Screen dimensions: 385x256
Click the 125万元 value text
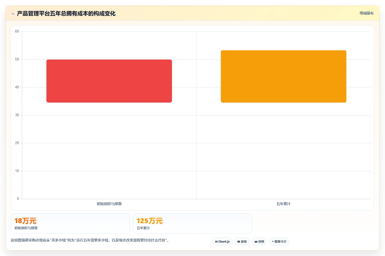pyautogui.click(x=150, y=221)
